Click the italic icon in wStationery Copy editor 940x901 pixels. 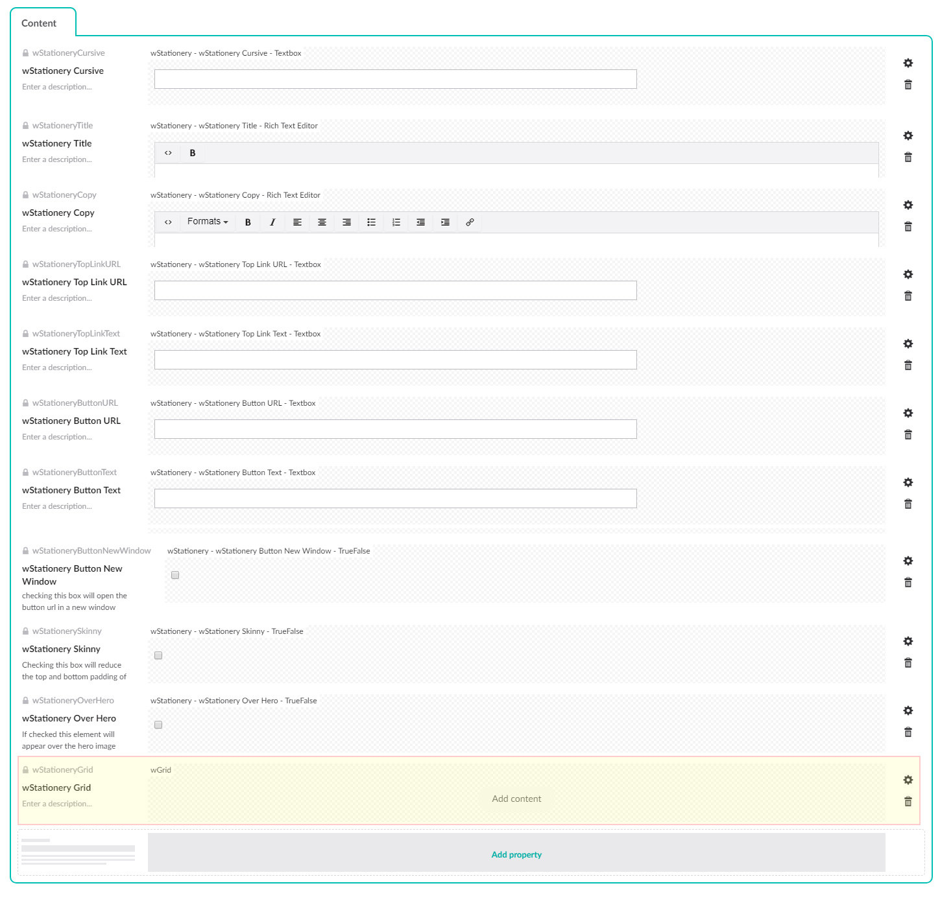[272, 222]
